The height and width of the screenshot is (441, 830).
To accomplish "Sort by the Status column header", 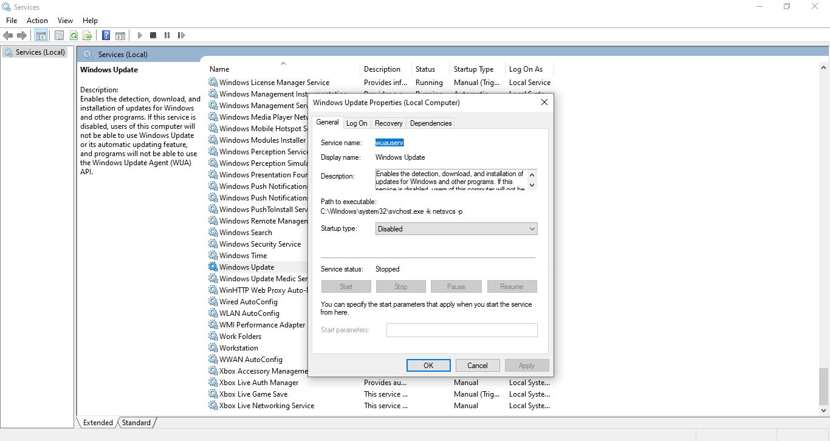I will [431, 69].
